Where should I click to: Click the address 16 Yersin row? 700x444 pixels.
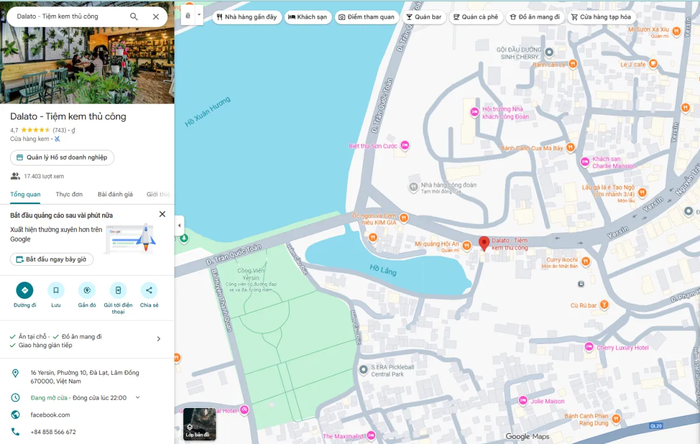click(x=87, y=377)
